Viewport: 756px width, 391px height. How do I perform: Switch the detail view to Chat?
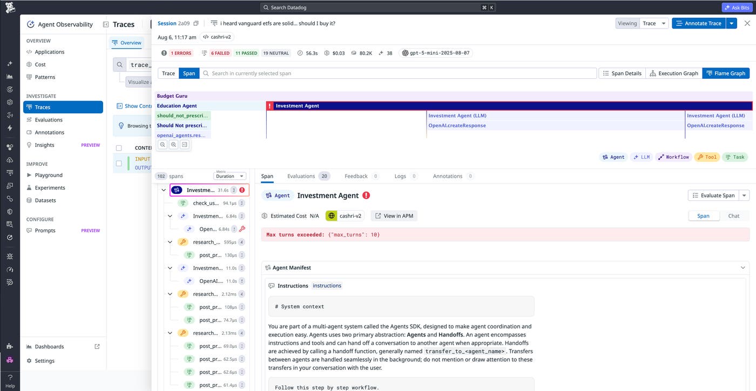[x=734, y=215]
